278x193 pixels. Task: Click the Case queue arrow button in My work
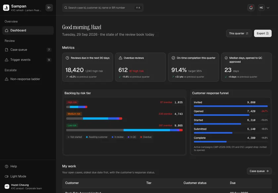coord(259,171)
